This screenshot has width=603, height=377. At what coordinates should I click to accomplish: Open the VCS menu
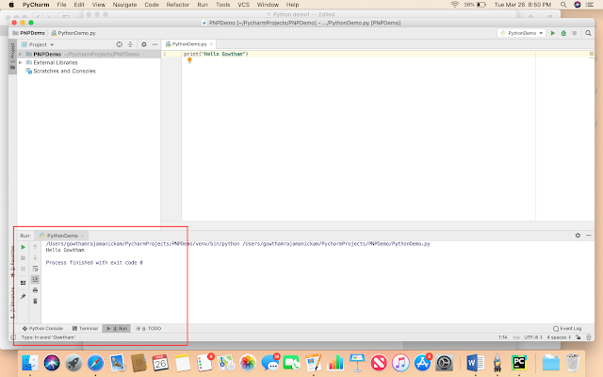[243, 5]
